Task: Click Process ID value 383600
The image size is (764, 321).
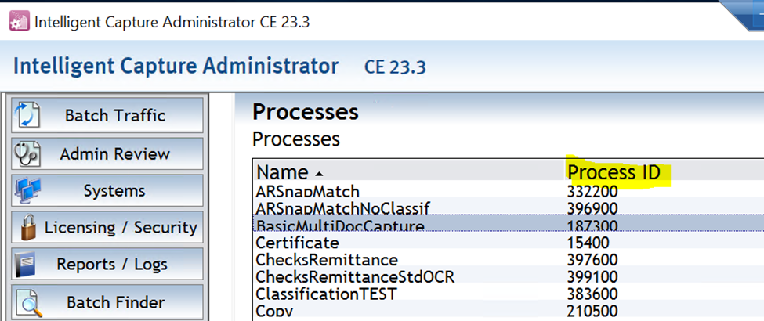Action: (x=592, y=294)
